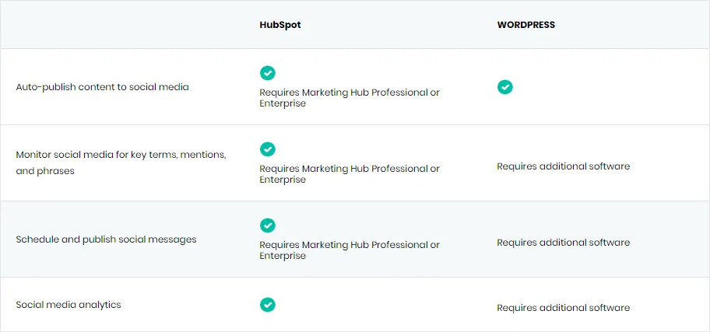
Task: Click WordPress checkmark for auto-publish content
Action: click(505, 87)
